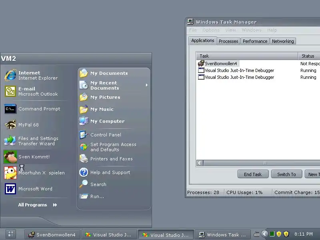
Task: Open Windows menu in Task Manager
Action: [252, 30]
